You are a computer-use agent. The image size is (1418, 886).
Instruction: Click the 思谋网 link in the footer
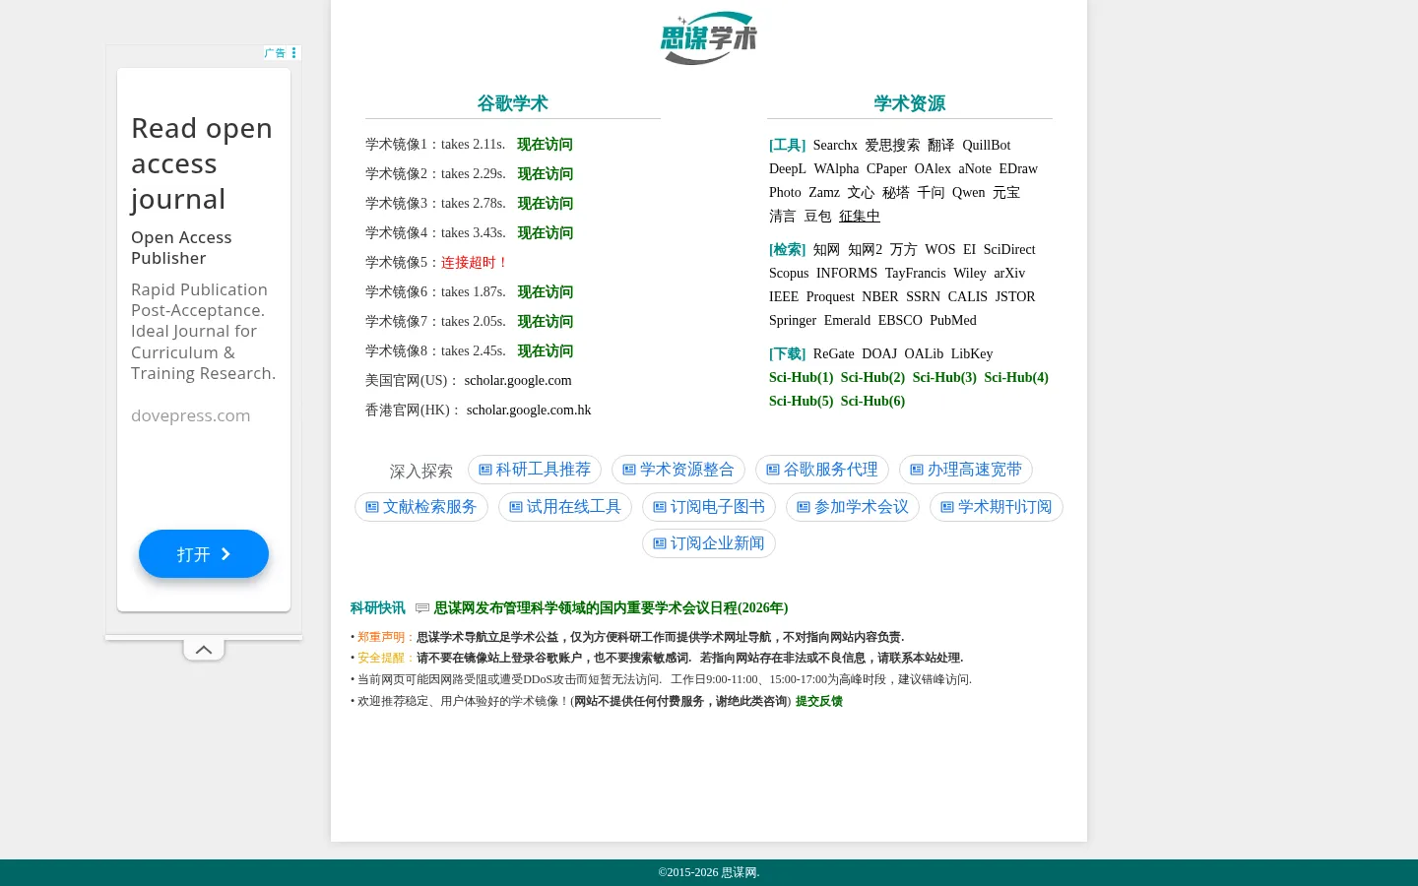739,873
